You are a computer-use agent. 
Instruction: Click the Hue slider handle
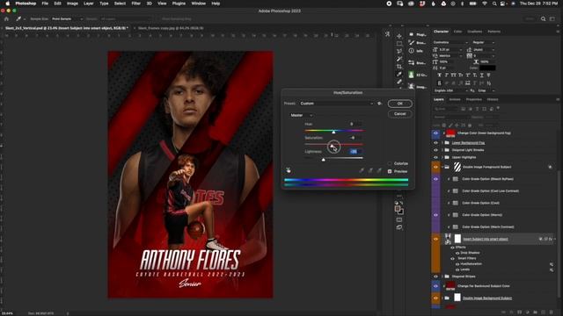(x=333, y=133)
